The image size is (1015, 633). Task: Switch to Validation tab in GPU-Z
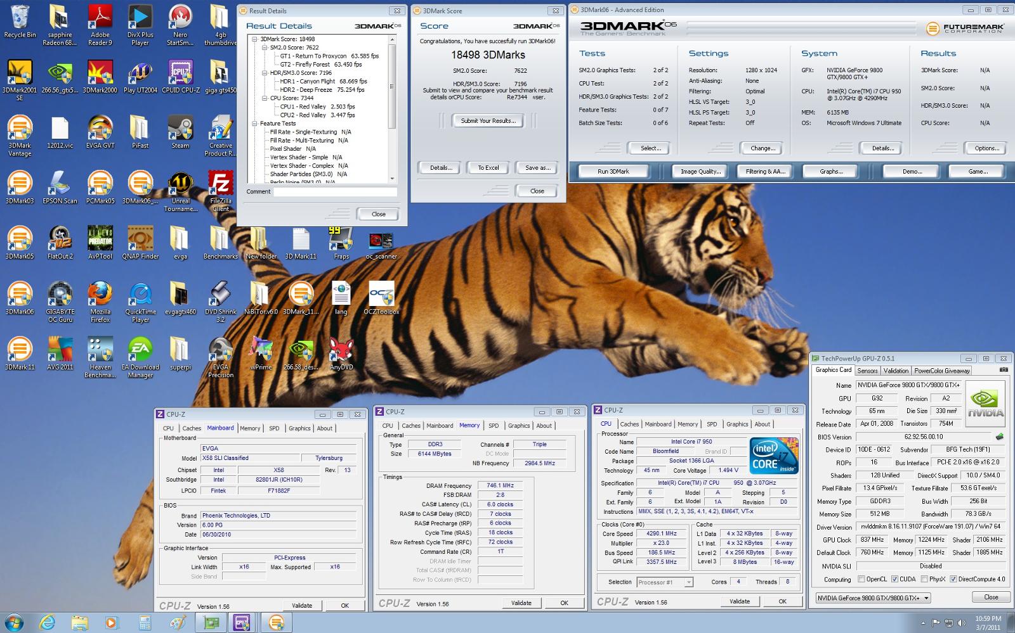tap(896, 371)
